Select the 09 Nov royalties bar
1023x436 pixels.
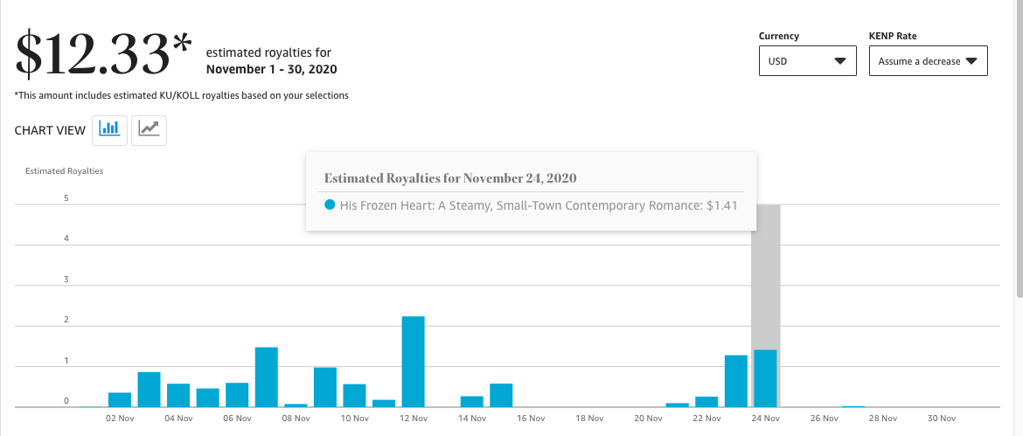(x=325, y=387)
